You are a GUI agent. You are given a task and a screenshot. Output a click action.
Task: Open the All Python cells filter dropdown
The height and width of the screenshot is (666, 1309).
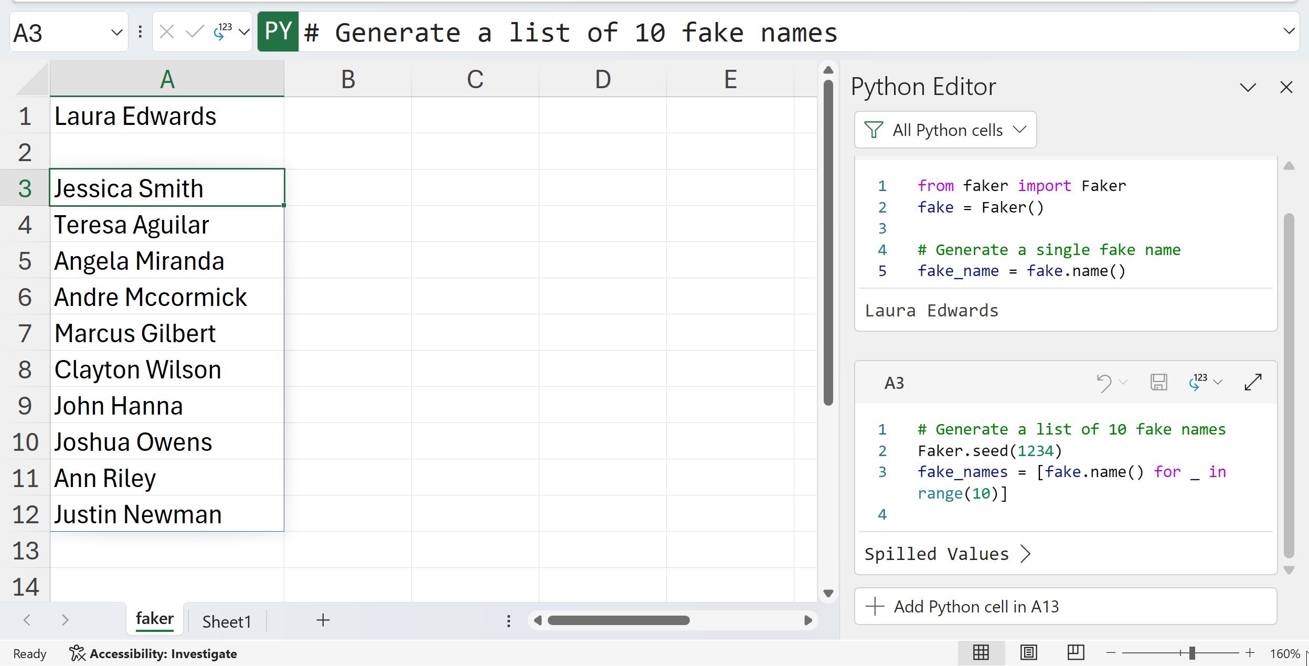pos(945,130)
